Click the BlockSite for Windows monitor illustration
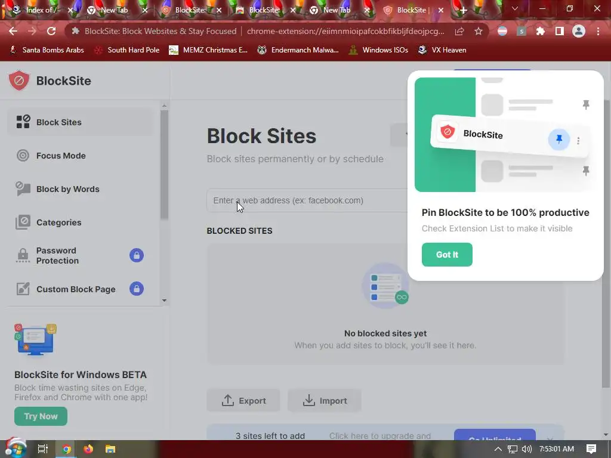Viewport: 611px width, 458px height. [35, 339]
